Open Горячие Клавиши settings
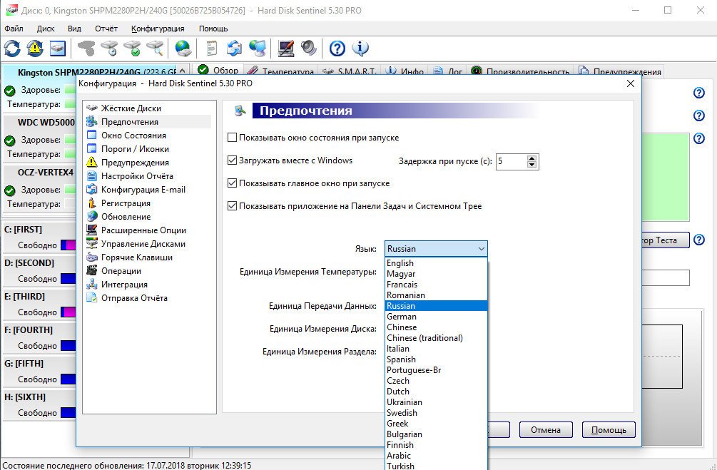Image resolution: width=717 pixels, height=470 pixels. [136, 257]
